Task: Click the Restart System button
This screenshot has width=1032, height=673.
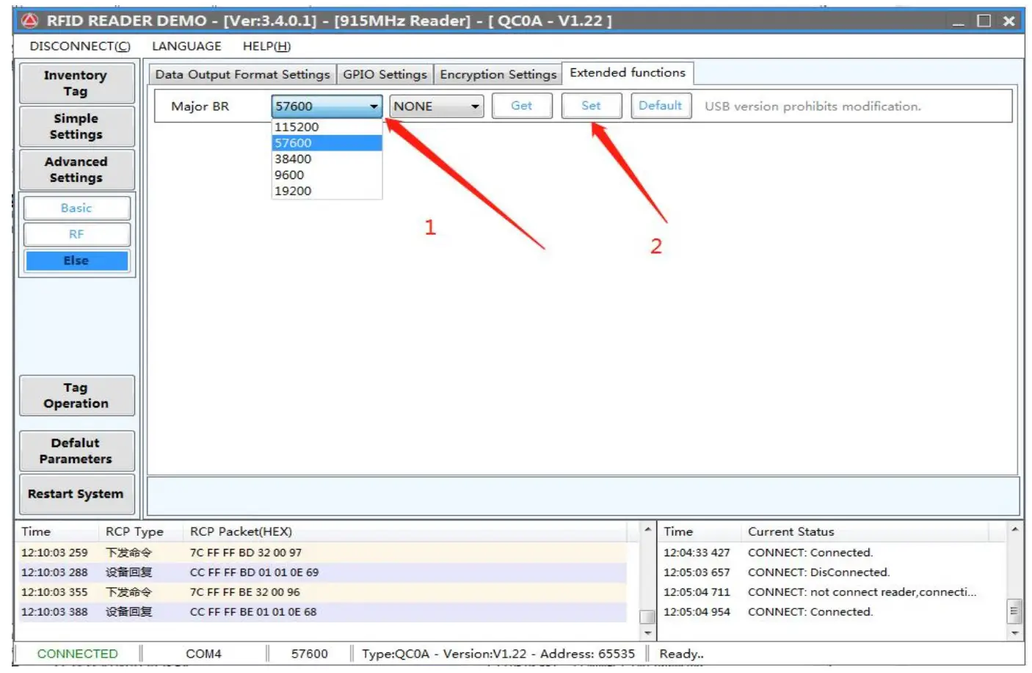Action: pos(76,494)
